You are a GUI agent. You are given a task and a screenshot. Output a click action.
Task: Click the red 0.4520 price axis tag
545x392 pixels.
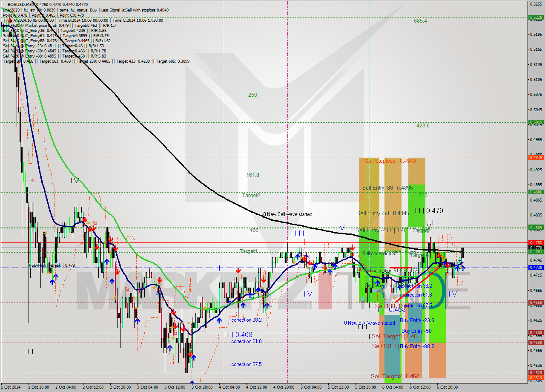pos(536,373)
